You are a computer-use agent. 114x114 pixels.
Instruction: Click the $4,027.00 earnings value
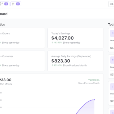click(x=62, y=38)
